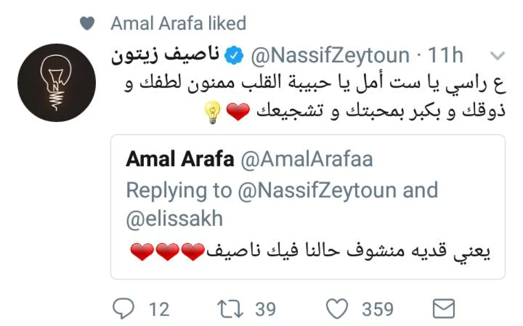Open the tweet options chevron menu

click(x=497, y=56)
